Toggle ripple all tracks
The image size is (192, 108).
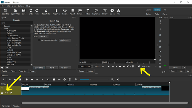70,79
